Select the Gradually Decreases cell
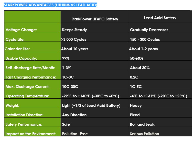 pyautogui.click(x=149, y=30)
